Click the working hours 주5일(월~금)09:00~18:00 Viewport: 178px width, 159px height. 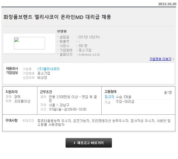67,109
